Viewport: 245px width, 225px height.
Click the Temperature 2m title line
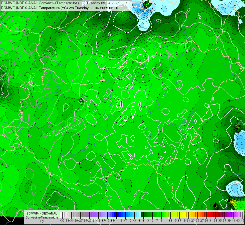[x=60, y=8]
